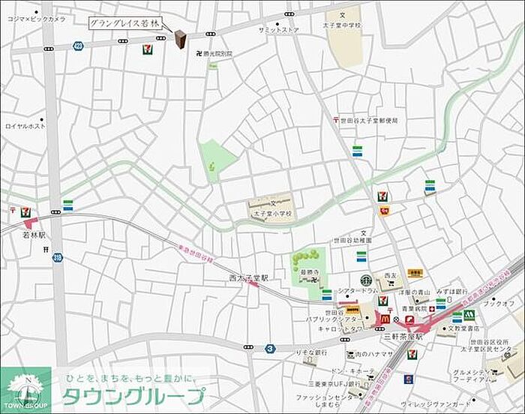Click the 7-Eleven icon near グラングレイス若林
Image resolution: width=525 pixels, height=414 pixels.
coord(148,49)
